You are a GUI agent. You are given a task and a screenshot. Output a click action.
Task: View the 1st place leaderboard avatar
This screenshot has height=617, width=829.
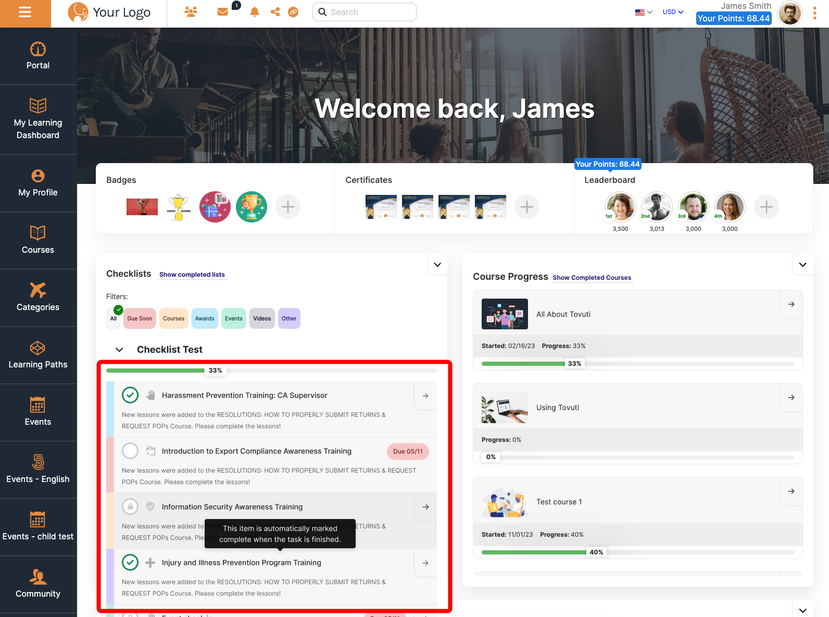[621, 207]
